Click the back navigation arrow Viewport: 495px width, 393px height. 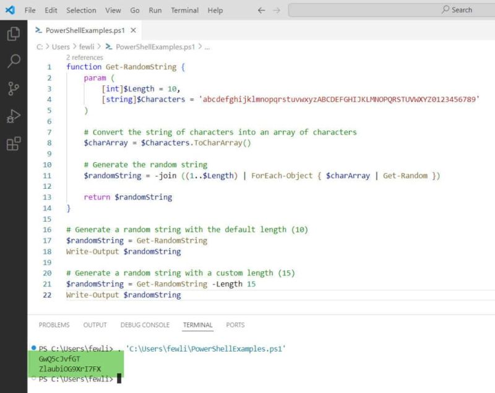260,10
